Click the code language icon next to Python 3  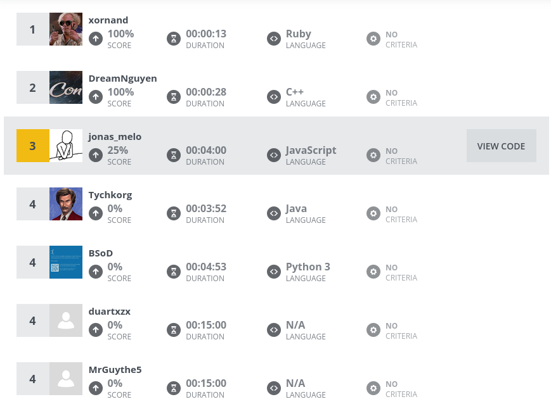tap(274, 272)
